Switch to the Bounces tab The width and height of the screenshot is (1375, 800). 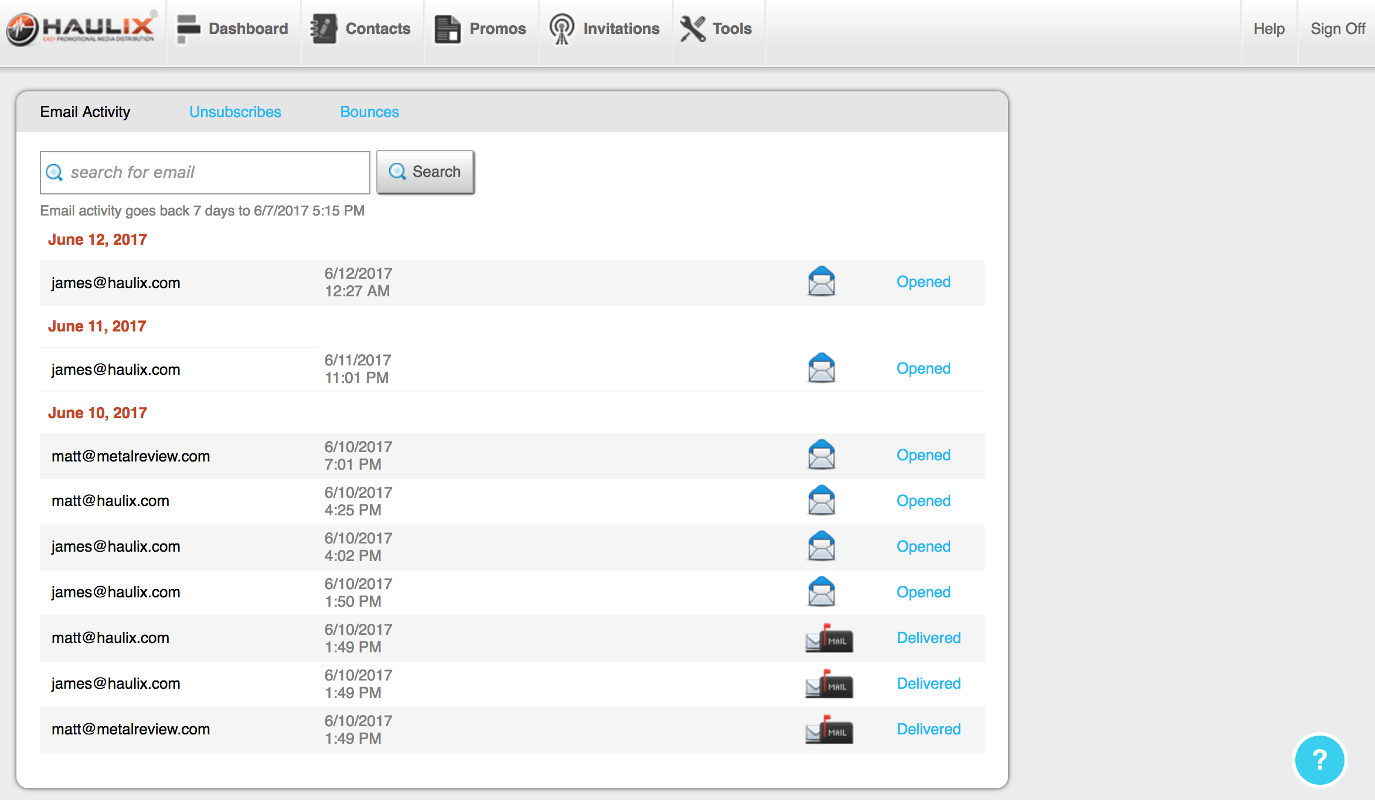[x=369, y=112]
